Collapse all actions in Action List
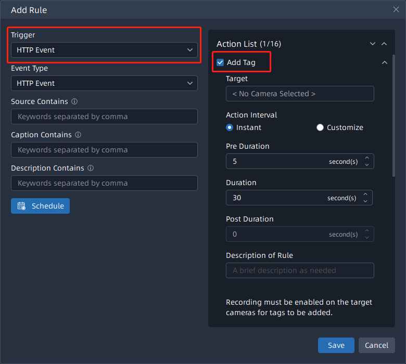 (384, 44)
